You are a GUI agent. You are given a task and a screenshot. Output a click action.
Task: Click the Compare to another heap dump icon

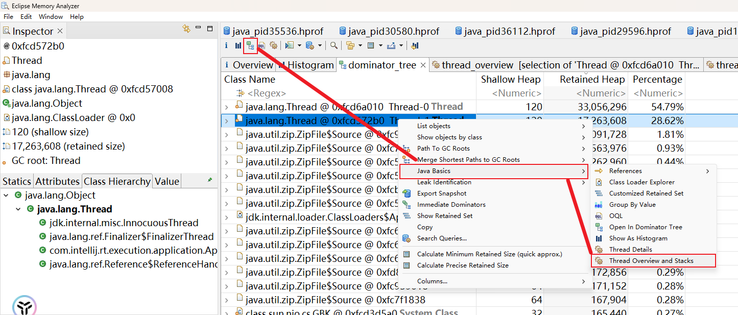pos(415,45)
